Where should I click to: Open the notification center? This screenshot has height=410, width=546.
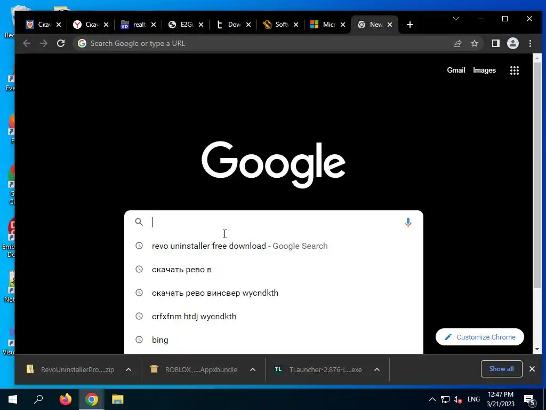[529, 400]
